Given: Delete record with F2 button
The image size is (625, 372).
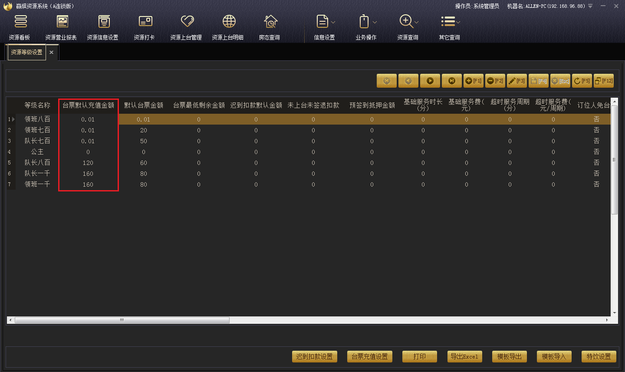Looking at the screenshot, I should tap(495, 81).
